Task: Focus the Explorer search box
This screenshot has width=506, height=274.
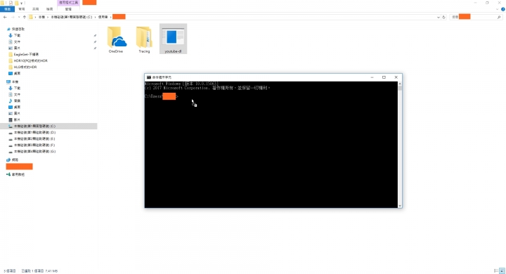Action: coord(476,17)
